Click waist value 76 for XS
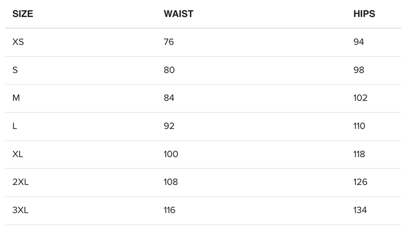Viewport: 401px width, 228px height. 169,42
